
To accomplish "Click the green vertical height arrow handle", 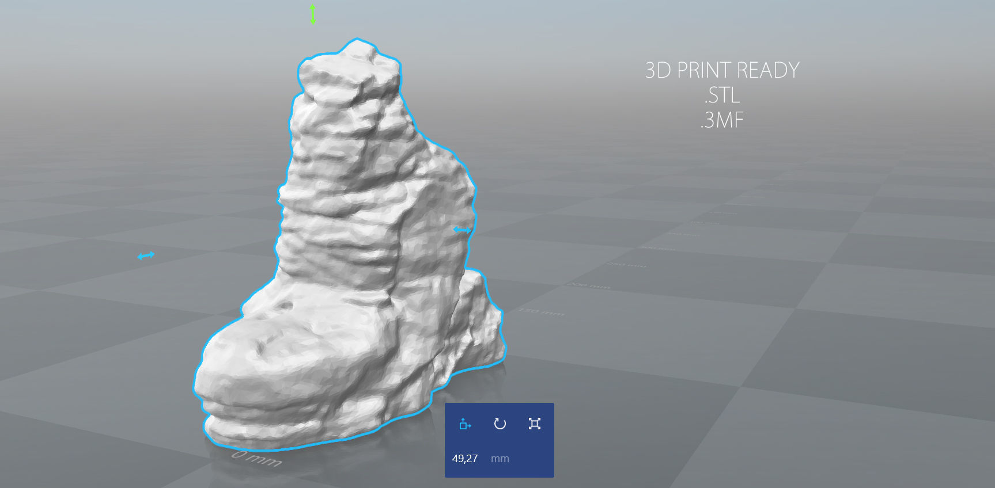I will (313, 14).
